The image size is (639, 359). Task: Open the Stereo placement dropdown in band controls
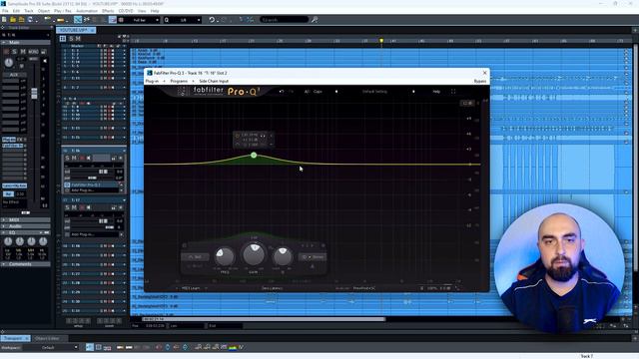(313, 257)
